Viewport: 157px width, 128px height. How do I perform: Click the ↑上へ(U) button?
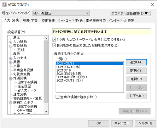point(136,88)
